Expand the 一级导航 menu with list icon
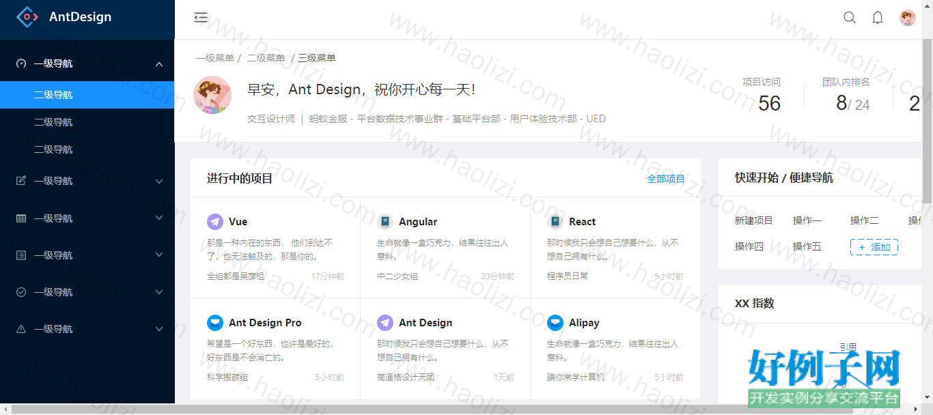Screen dimensions: 933x415 pyautogui.click(x=159, y=255)
